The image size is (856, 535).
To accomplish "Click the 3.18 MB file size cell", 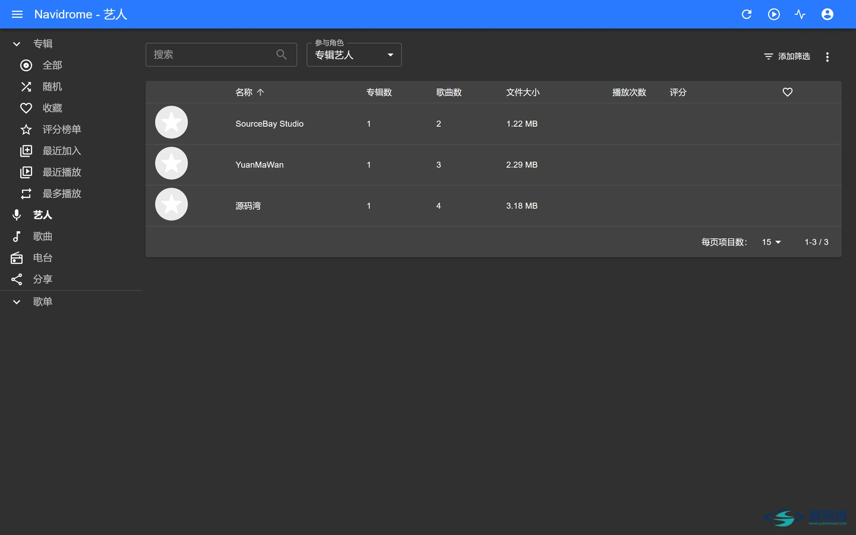I will pos(522,206).
